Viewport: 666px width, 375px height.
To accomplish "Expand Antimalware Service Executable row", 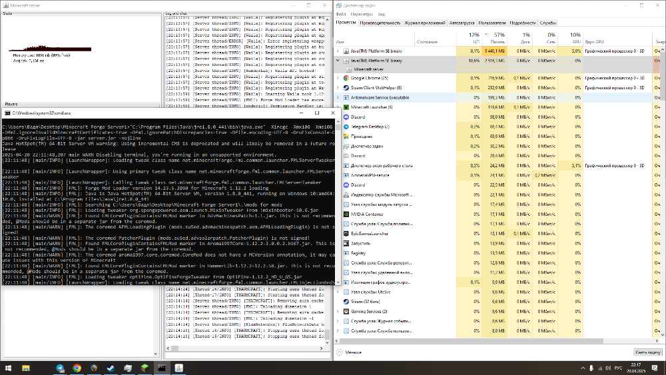I will (338, 98).
